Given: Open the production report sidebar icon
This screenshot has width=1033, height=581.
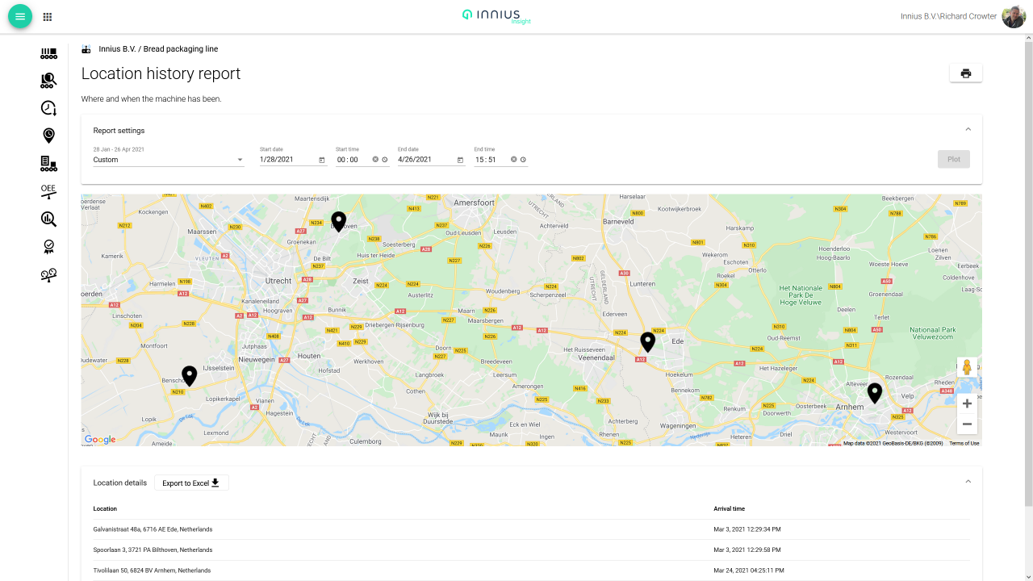Looking at the screenshot, I should click(48, 164).
